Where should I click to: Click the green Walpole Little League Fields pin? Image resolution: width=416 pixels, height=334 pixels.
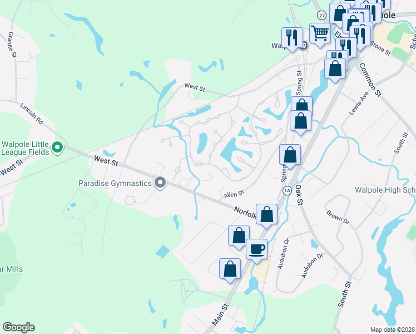click(x=57, y=148)
